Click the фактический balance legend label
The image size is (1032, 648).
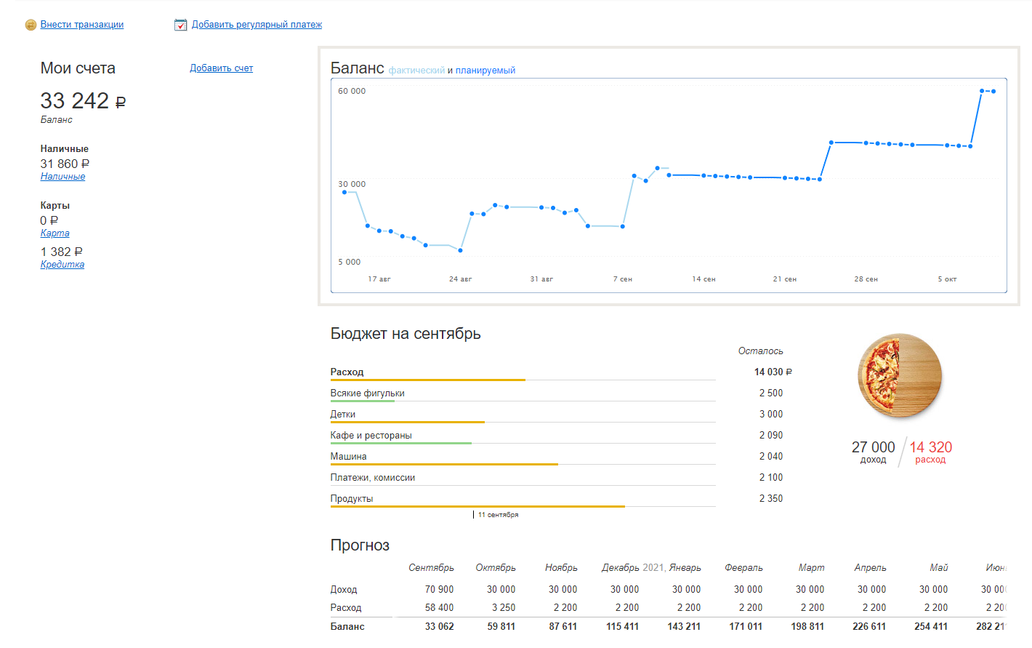(x=416, y=71)
